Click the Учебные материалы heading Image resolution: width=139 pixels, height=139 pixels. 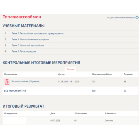[x=24, y=26]
